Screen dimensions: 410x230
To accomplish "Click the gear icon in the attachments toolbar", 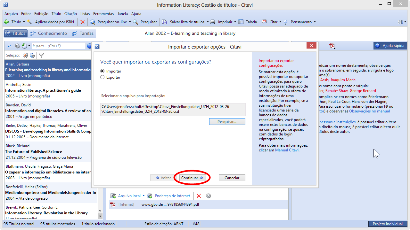I will (x=209, y=196).
